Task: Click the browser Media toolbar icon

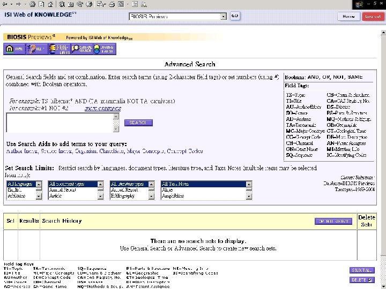Action: point(80,4)
